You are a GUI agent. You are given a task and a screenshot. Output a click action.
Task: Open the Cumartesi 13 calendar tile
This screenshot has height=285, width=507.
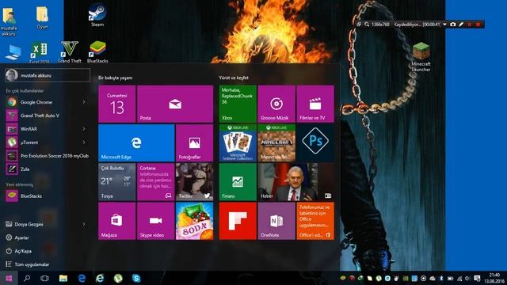point(116,104)
